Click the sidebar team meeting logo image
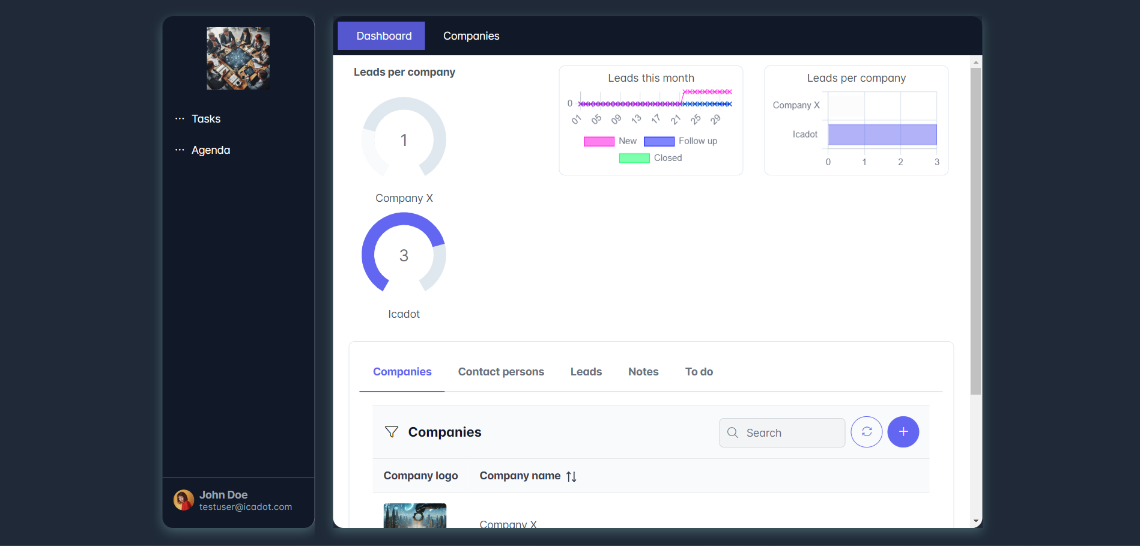Image resolution: width=1140 pixels, height=546 pixels. tap(238, 58)
